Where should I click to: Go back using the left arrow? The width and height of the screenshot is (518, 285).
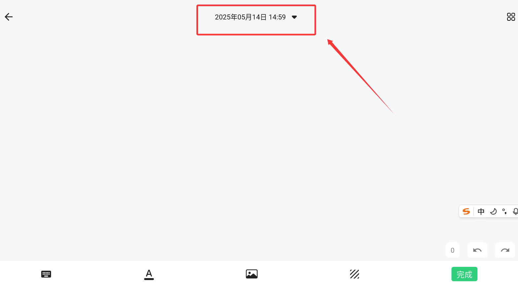(9, 17)
